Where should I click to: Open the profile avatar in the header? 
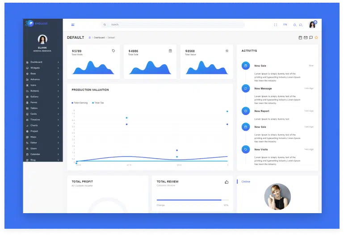pyautogui.click(x=312, y=25)
